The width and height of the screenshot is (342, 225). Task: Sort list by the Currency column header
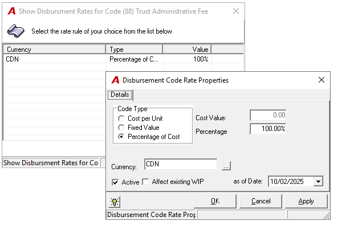pos(55,50)
